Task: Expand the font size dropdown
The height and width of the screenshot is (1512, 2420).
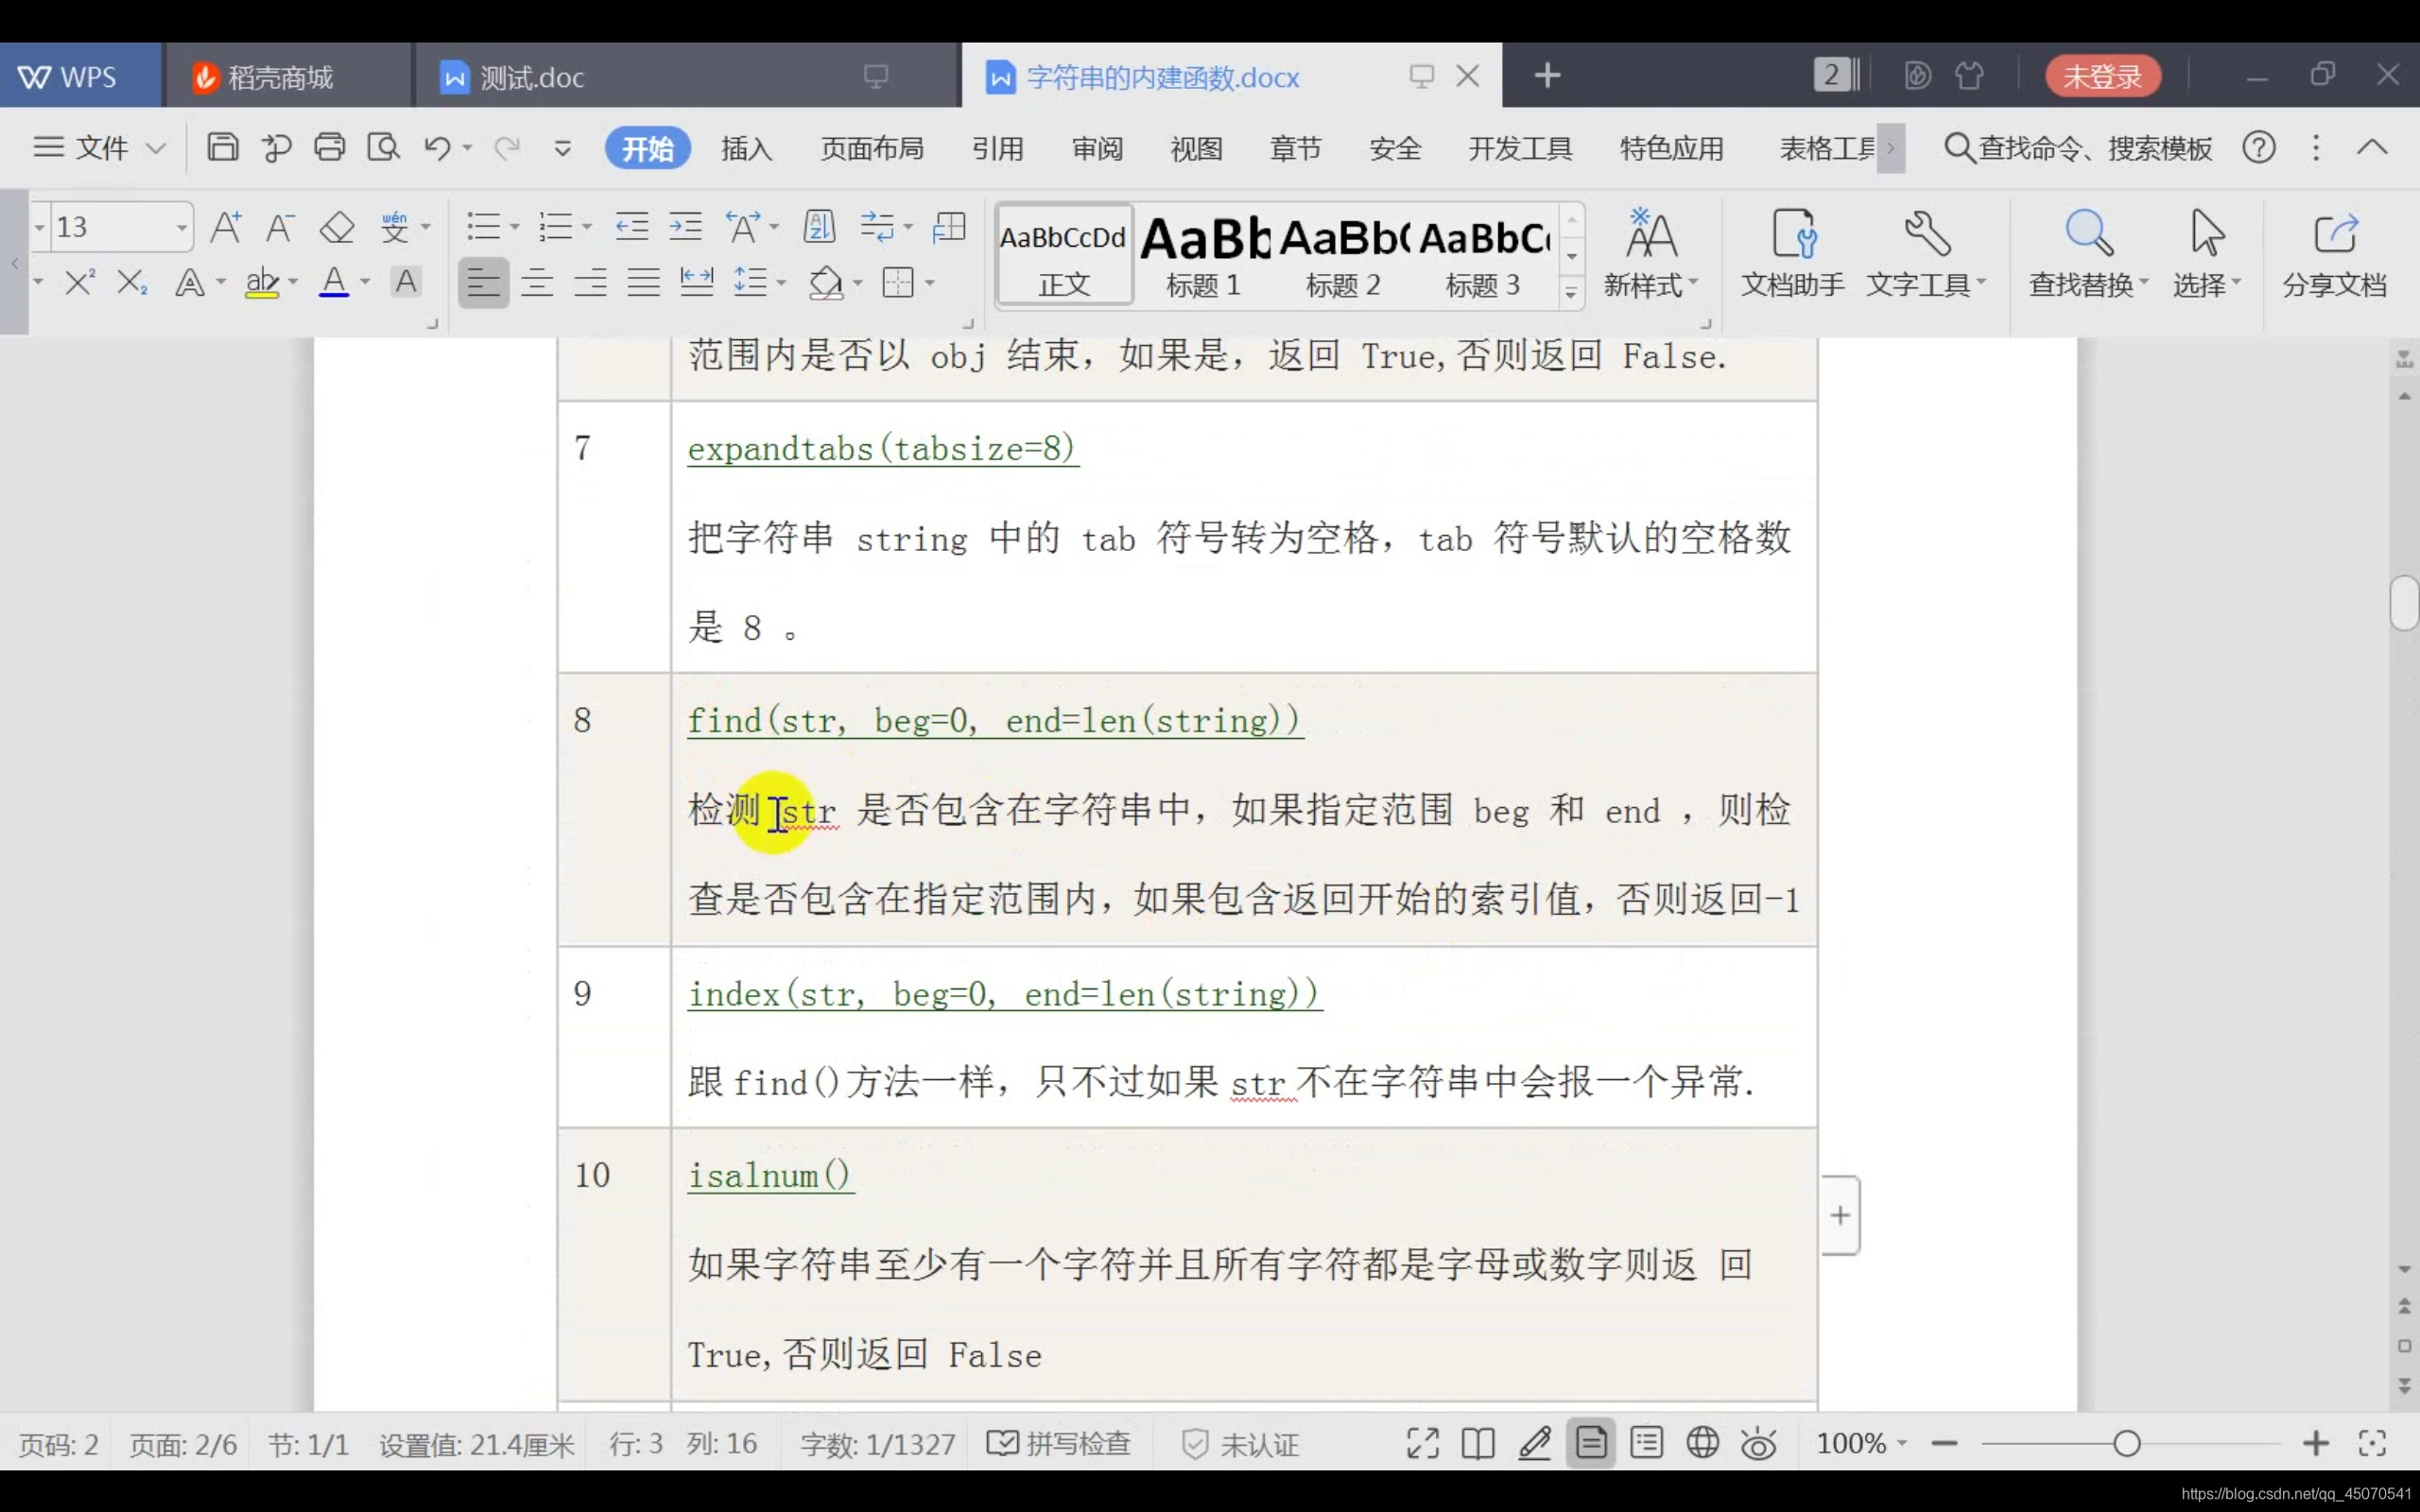Action: [181, 228]
